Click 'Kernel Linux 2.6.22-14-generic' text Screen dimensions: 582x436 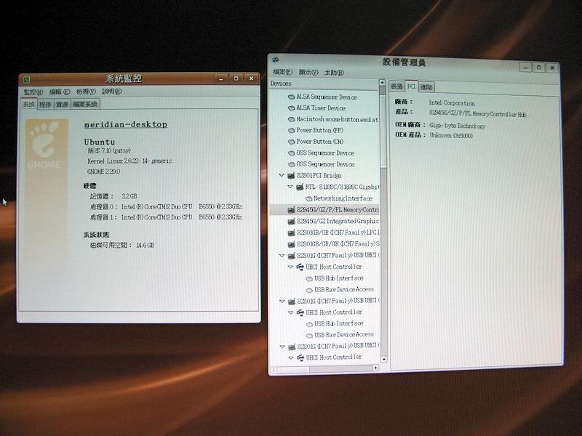(130, 161)
